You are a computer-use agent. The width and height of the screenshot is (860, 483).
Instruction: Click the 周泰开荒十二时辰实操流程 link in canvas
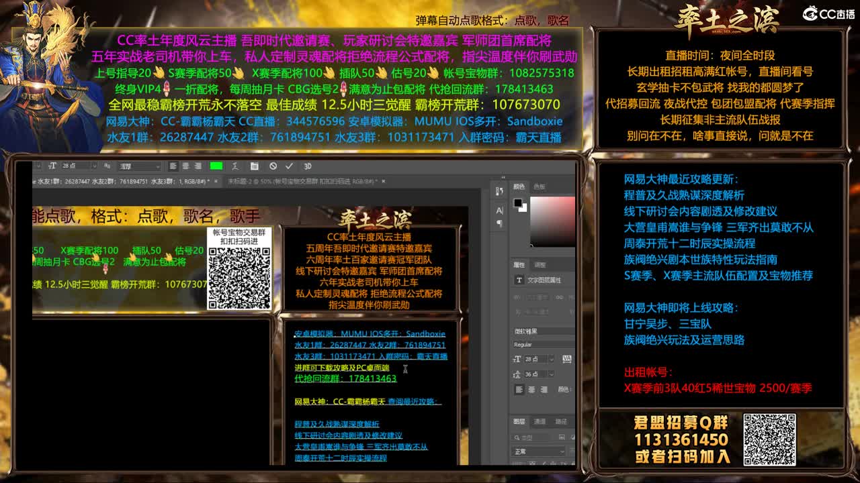click(x=341, y=458)
